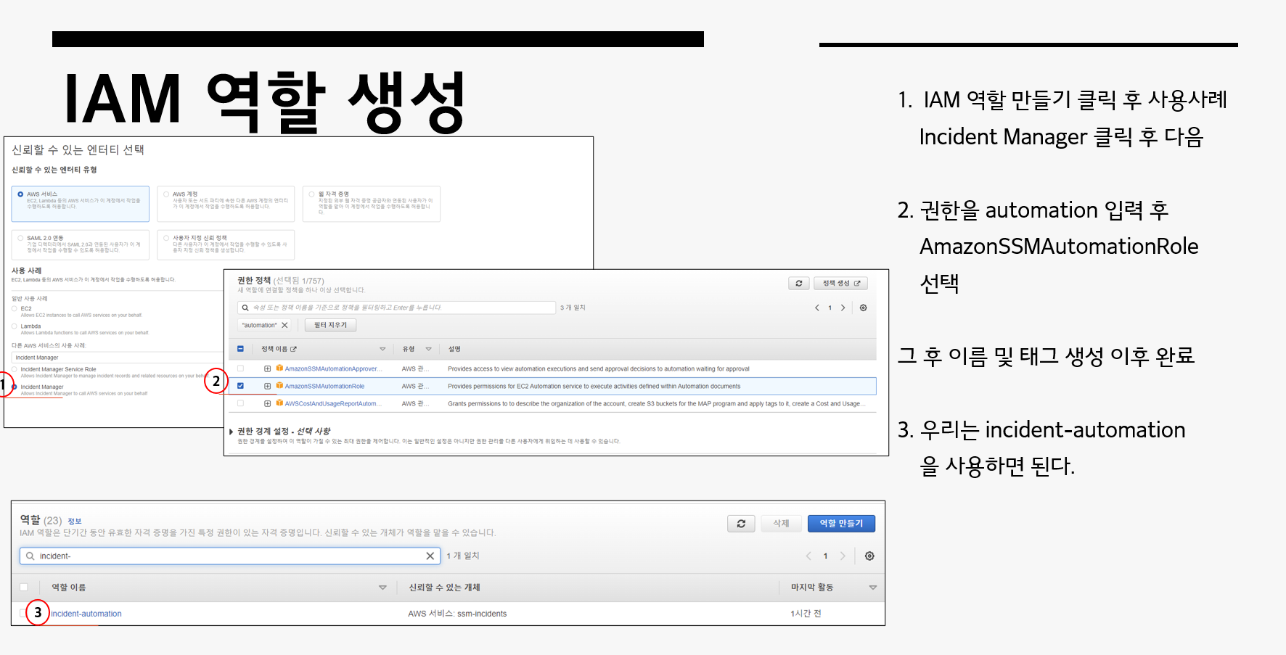Sort by 유형 column arrow
The height and width of the screenshot is (655, 1286).
coord(429,349)
